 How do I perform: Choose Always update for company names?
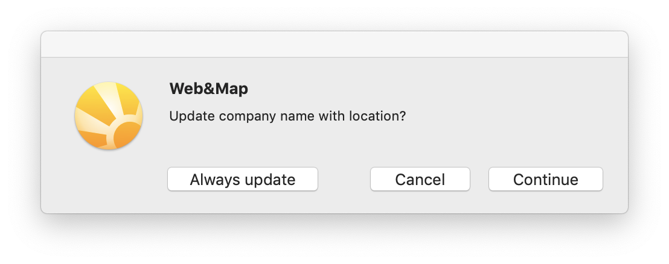[242, 179]
